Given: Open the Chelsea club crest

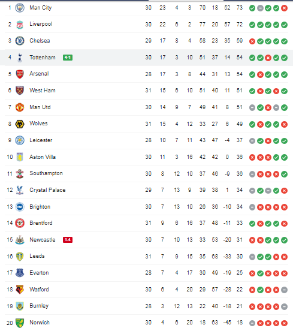Looking at the screenshot, I should click(20, 41).
